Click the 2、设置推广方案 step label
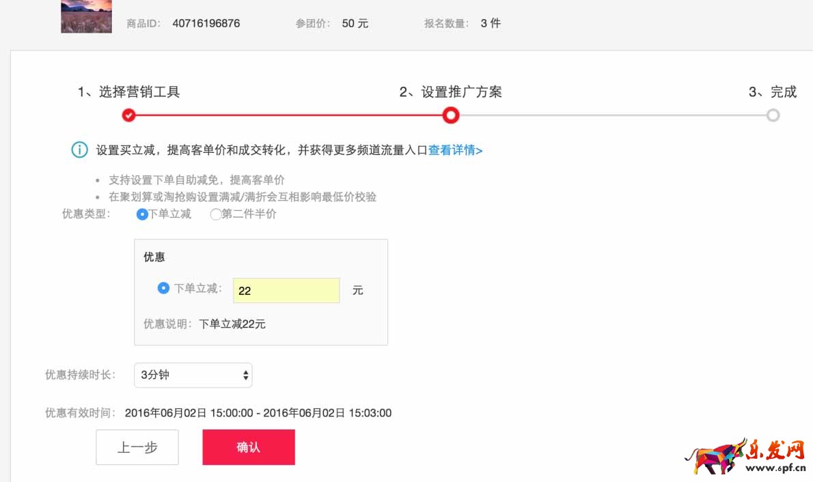Screen dimensions: 813x482 coord(450,92)
